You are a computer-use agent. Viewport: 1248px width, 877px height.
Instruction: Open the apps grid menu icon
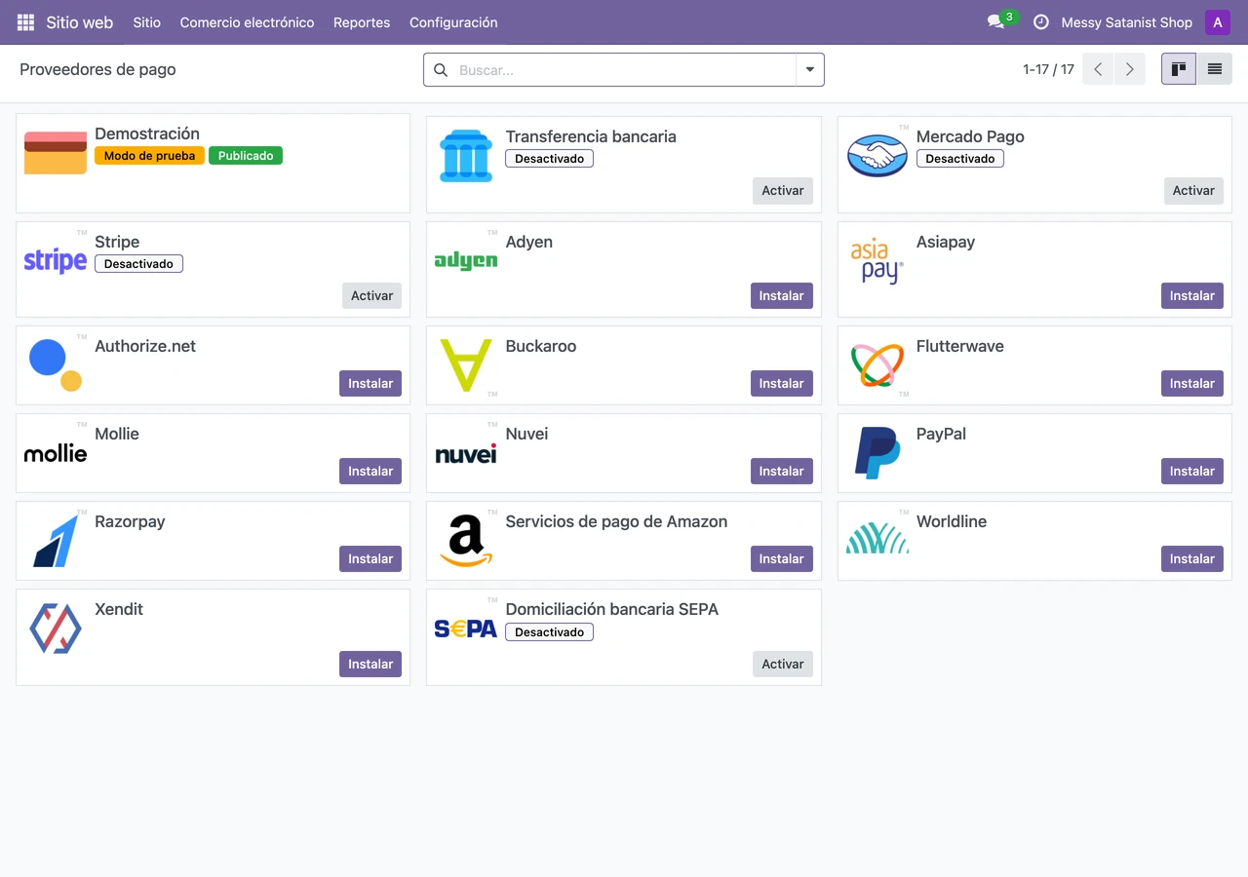click(25, 22)
